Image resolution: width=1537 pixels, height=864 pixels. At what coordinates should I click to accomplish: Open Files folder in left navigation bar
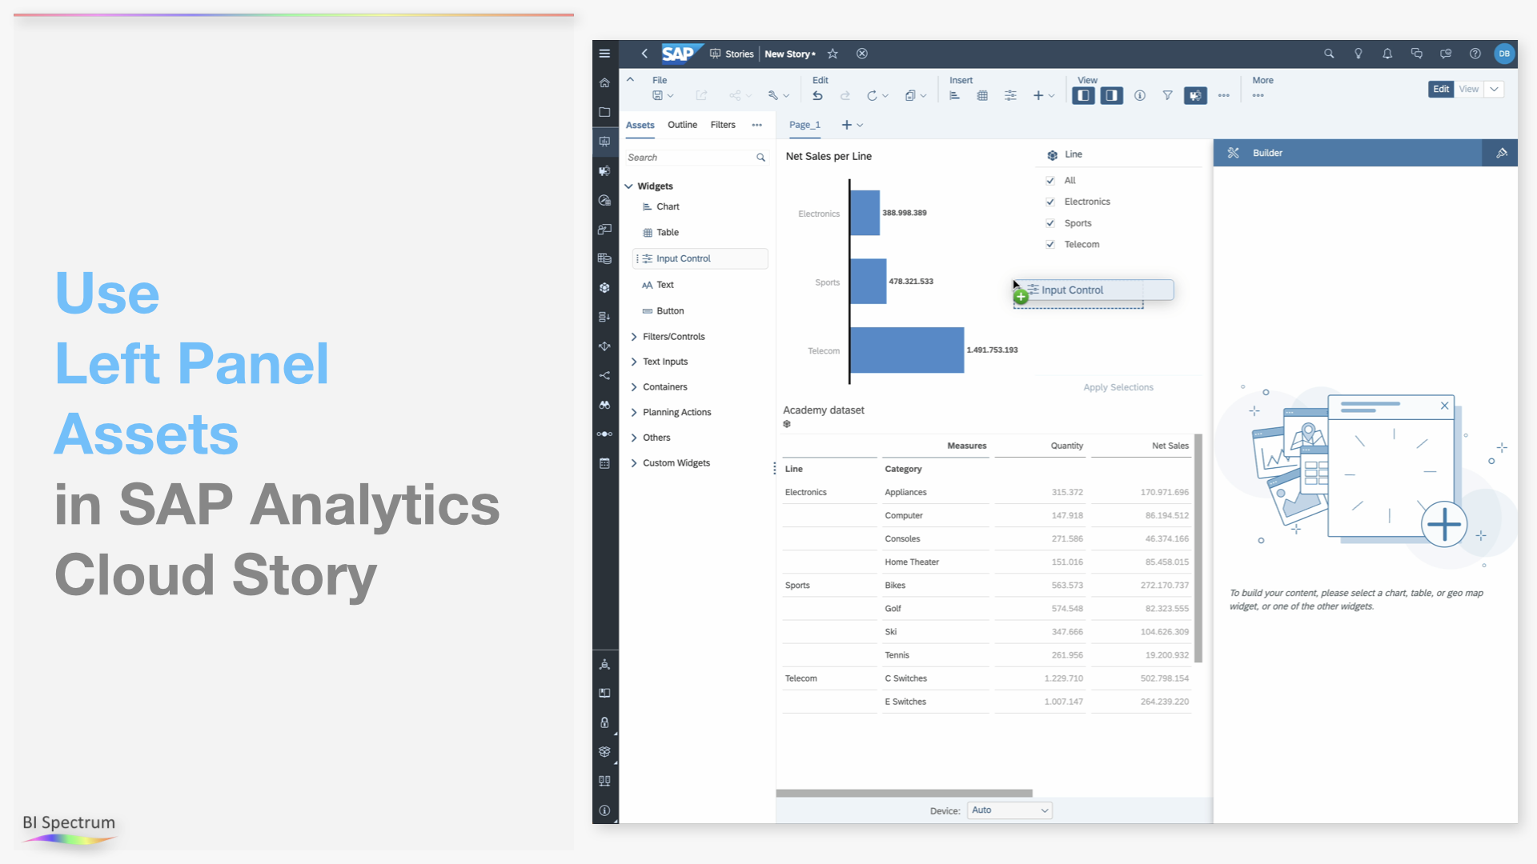point(604,112)
